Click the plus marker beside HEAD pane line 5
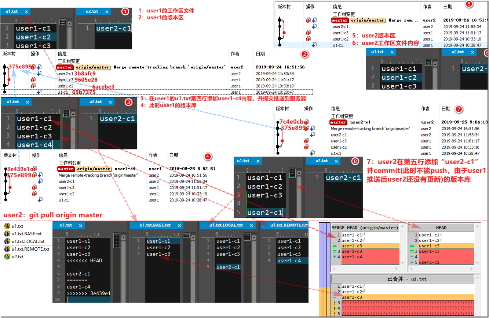This screenshot has height=318, width=489. (x=412, y=262)
